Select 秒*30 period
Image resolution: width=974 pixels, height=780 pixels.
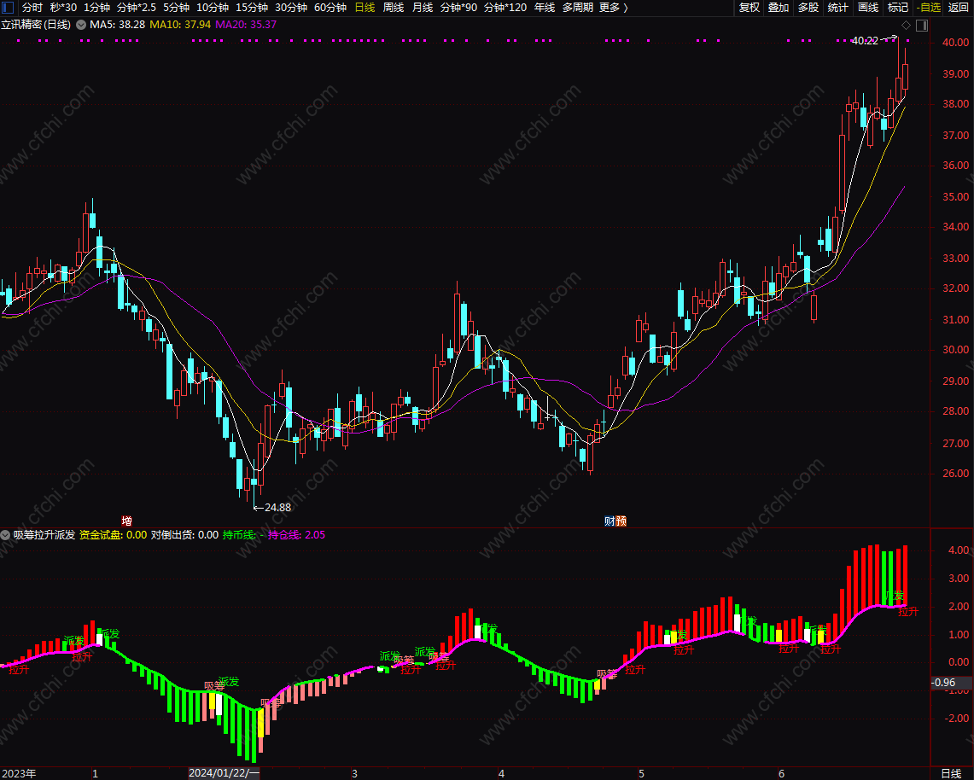(x=63, y=8)
